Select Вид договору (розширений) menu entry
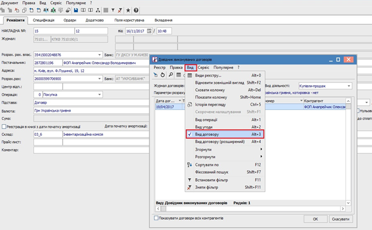Screen dimensions: 372x230 coord(225,141)
